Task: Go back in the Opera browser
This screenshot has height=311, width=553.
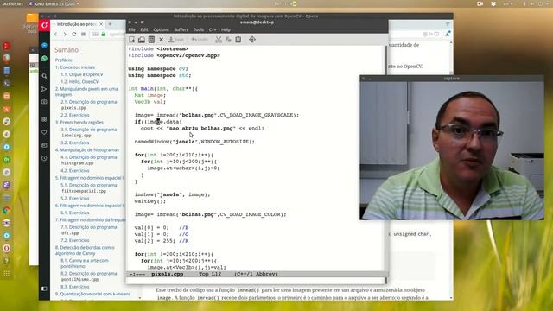Action: (55, 35)
